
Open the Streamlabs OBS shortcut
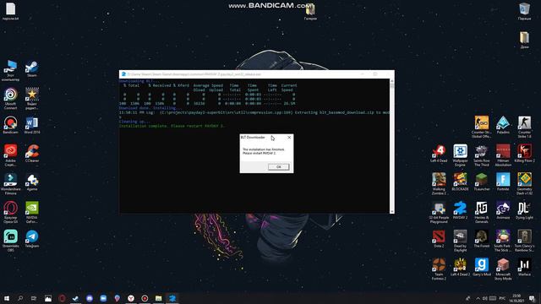tap(11, 241)
